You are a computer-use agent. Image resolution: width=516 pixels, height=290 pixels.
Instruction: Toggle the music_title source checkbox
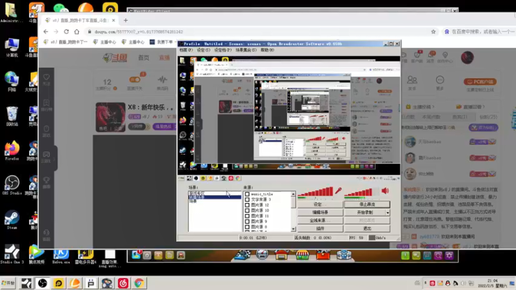pyautogui.click(x=247, y=194)
